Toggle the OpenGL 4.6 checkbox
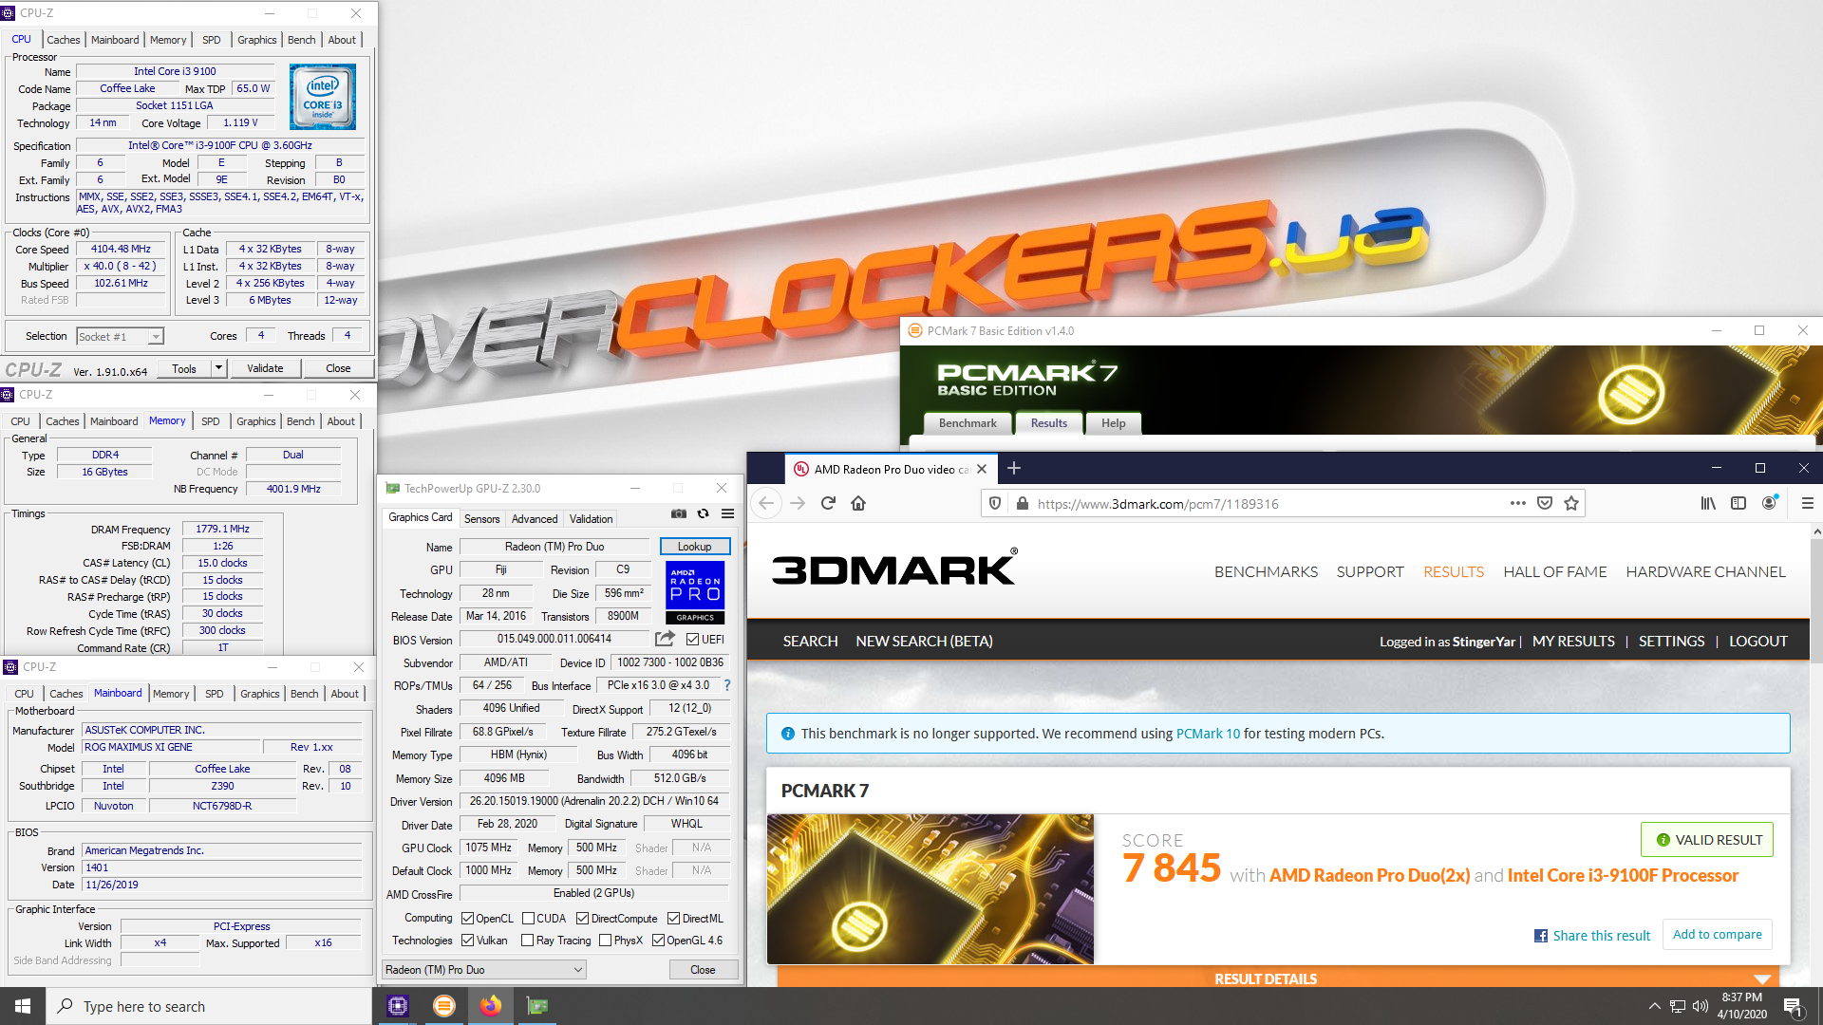 click(x=658, y=941)
